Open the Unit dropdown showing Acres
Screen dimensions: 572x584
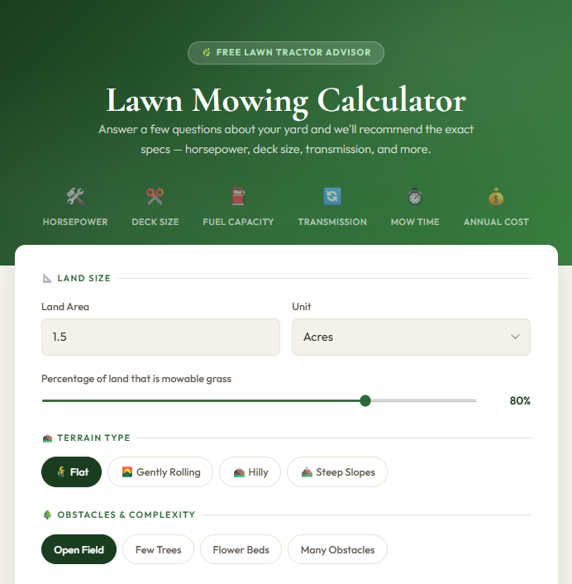[x=411, y=337]
